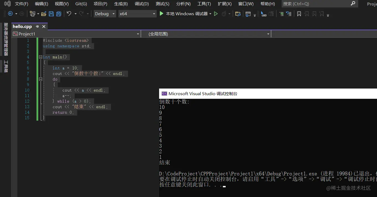Click the Project1 icon in navigation bar
The width and height of the screenshot is (377, 197).
(16, 34)
